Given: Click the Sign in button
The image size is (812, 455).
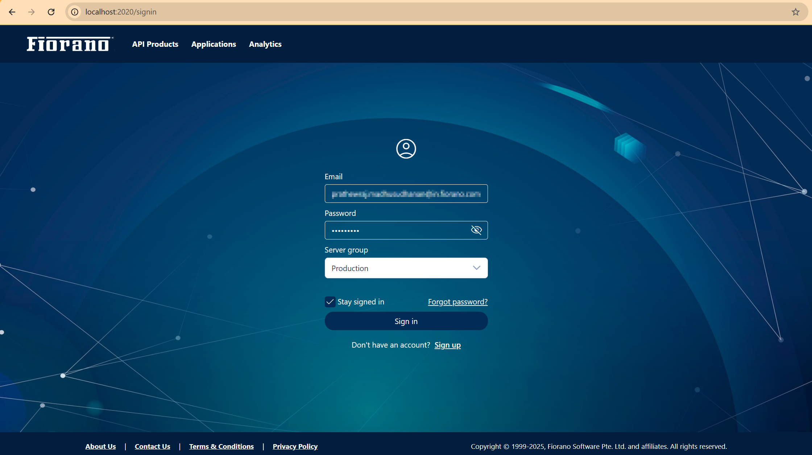Looking at the screenshot, I should pyautogui.click(x=406, y=321).
